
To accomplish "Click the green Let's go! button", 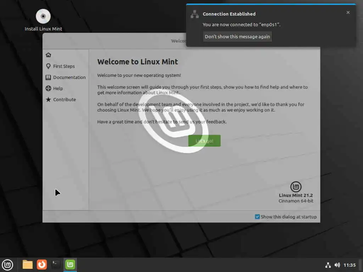I will pyautogui.click(x=204, y=141).
